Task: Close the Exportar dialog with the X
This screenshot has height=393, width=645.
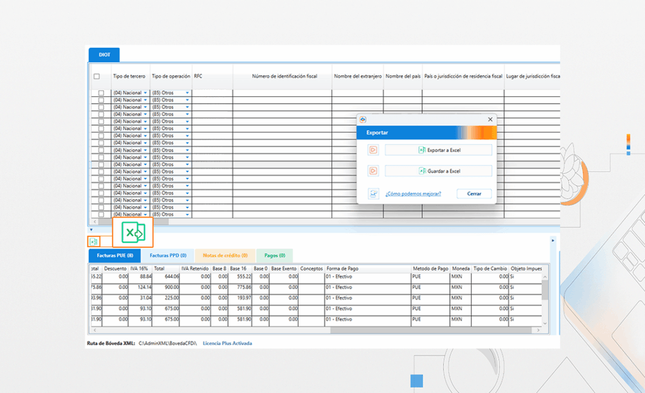Action: click(x=490, y=119)
